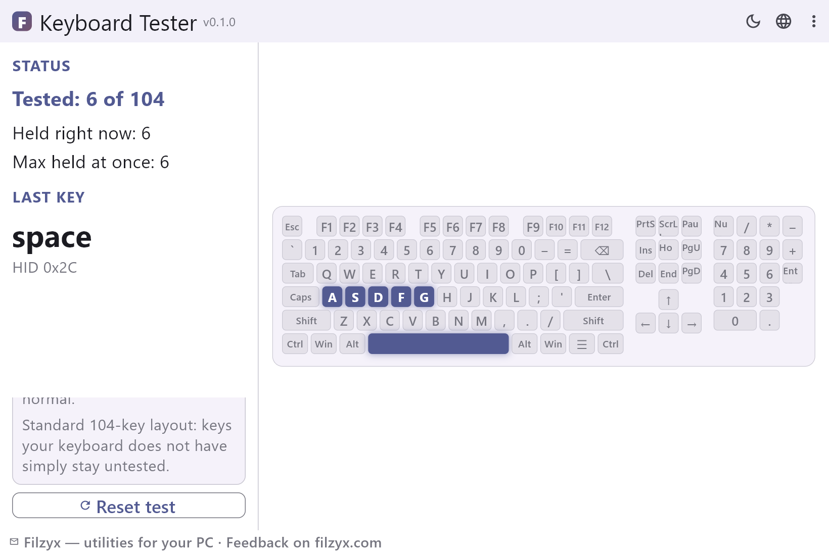Click the F12 function key

pos(602,227)
